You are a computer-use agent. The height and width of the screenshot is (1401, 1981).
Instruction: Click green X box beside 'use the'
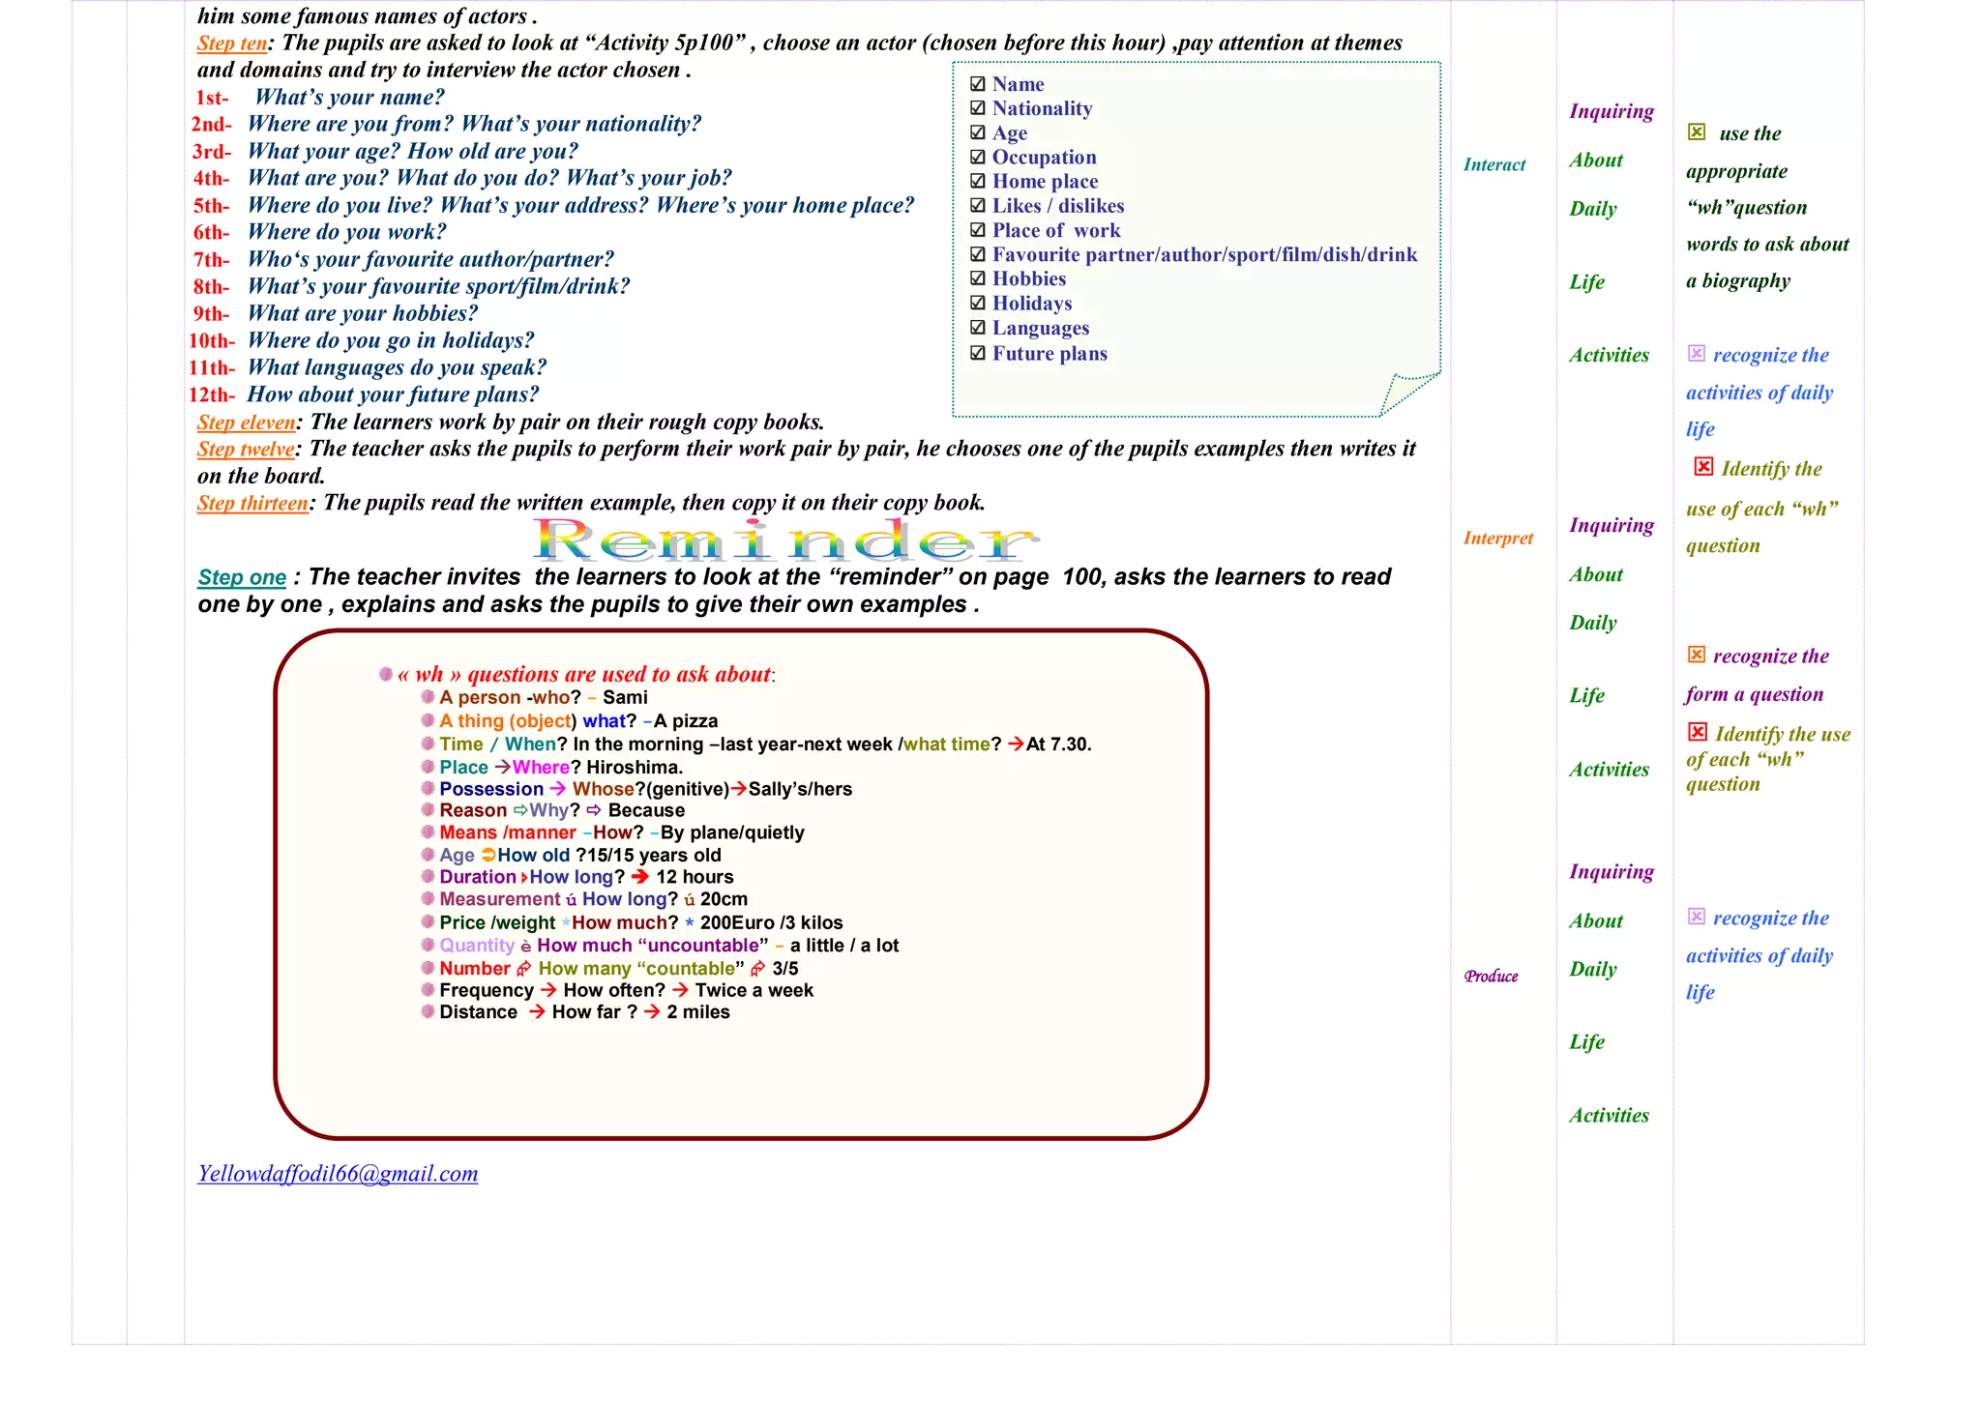(x=1697, y=131)
